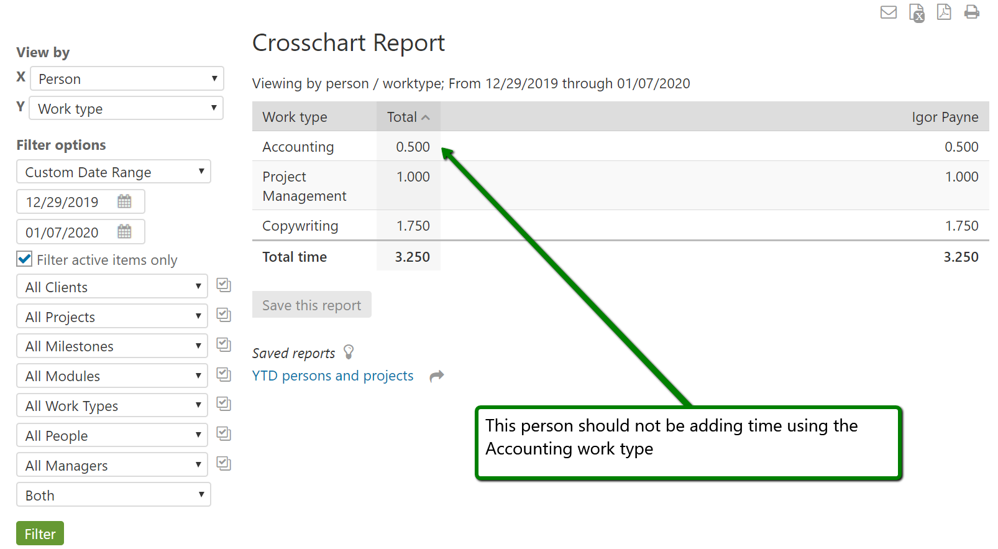Toggle multi-select icon beside All Clients

[x=224, y=285]
